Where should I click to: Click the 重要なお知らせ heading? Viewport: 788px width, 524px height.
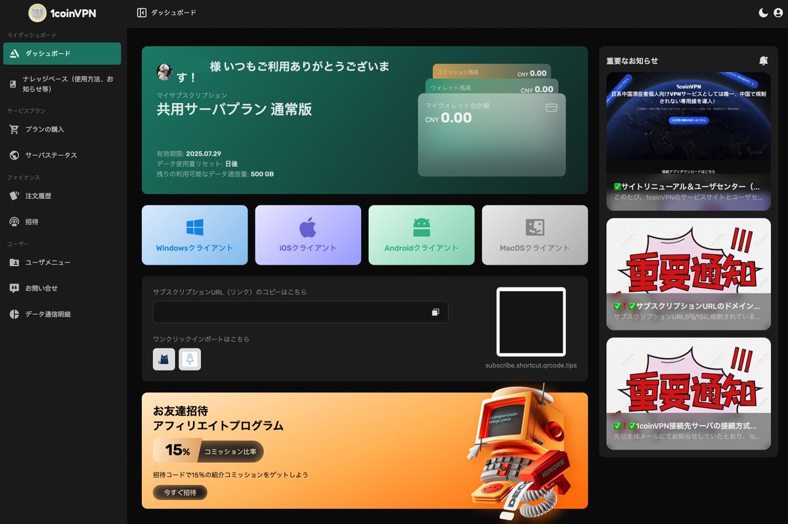pyautogui.click(x=632, y=61)
